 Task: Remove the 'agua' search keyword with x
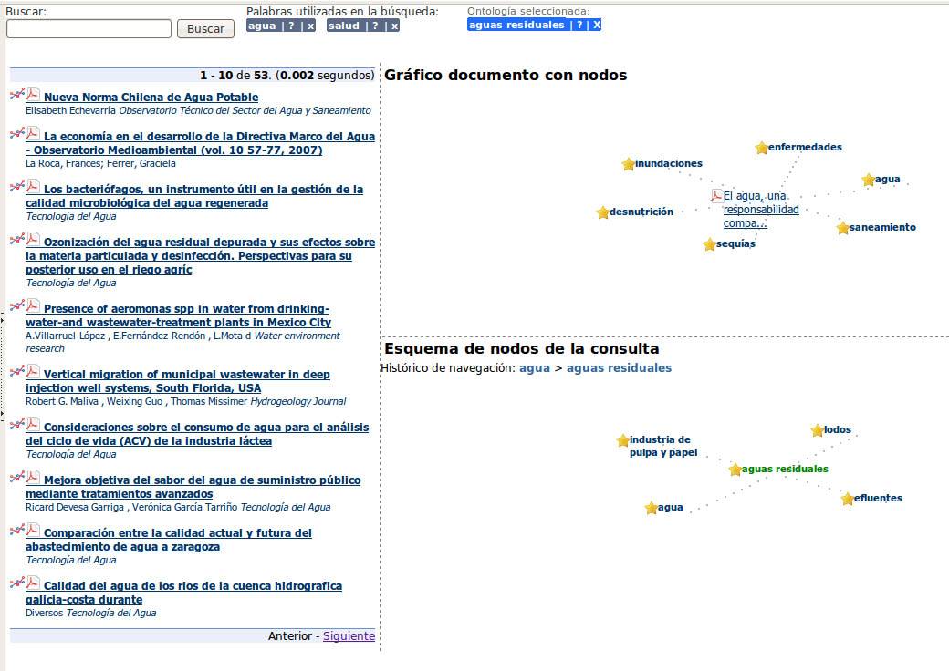pos(310,26)
